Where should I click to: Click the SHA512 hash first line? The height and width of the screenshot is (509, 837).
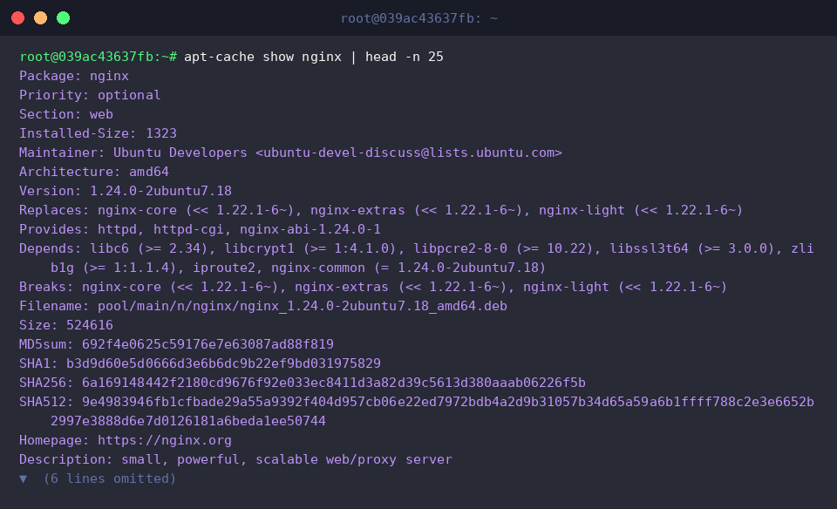448,403
